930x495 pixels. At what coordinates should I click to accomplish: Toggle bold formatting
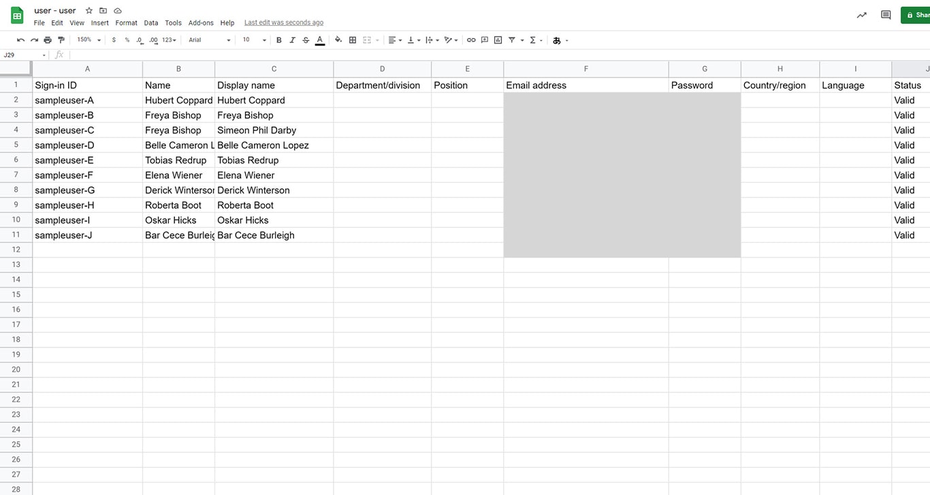pyautogui.click(x=278, y=40)
